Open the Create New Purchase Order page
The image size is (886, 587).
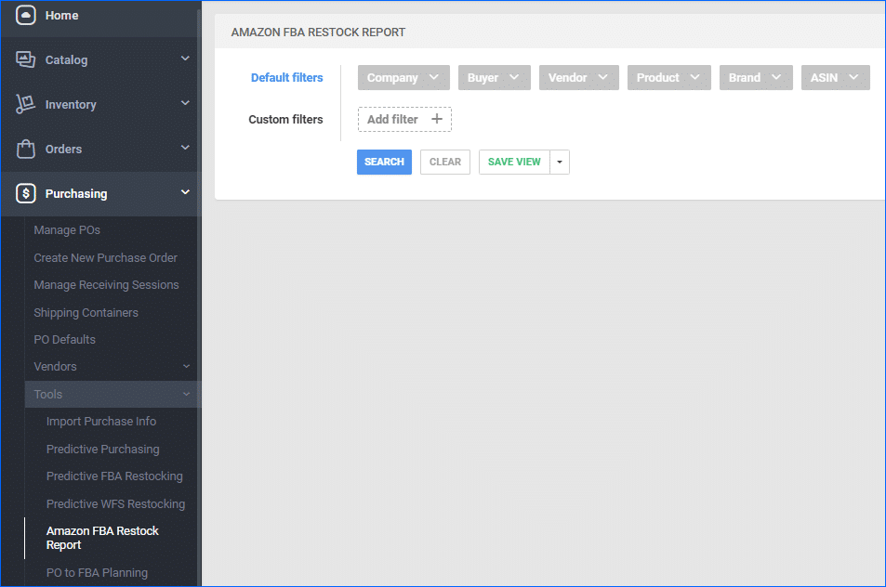pyautogui.click(x=105, y=257)
